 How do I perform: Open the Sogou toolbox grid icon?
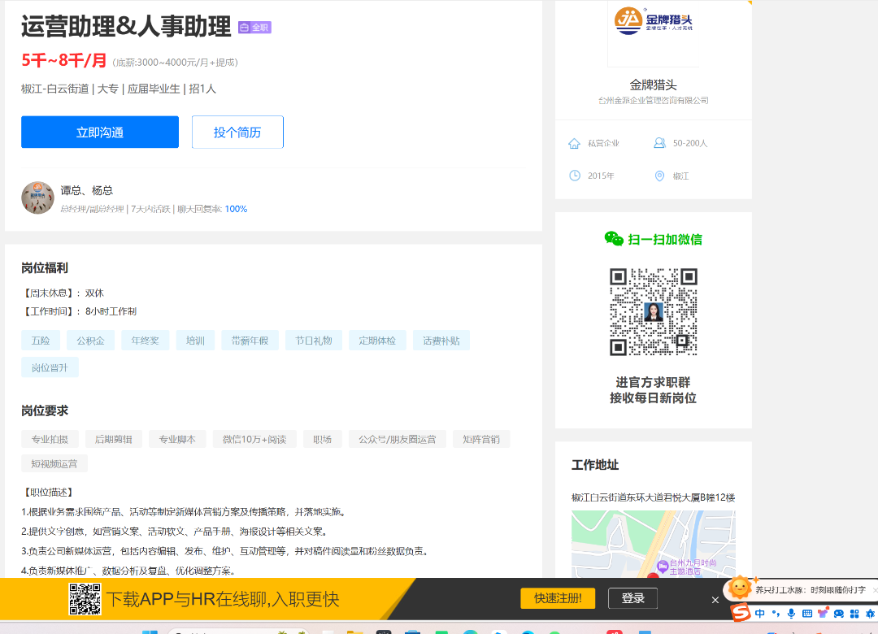pos(854,614)
